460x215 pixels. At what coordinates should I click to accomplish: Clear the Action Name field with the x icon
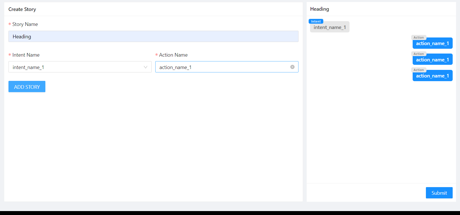click(292, 67)
